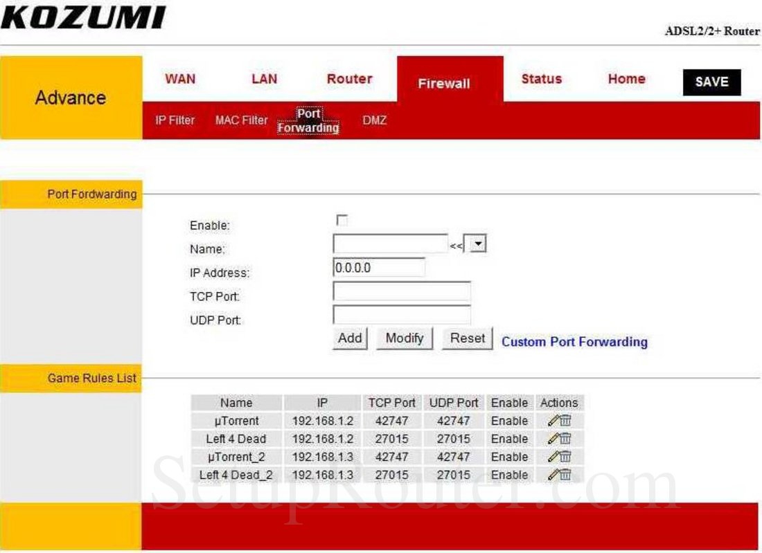Open the DMZ section
Viewport: 762px width, 553px height.
click(x=375, y=120)
